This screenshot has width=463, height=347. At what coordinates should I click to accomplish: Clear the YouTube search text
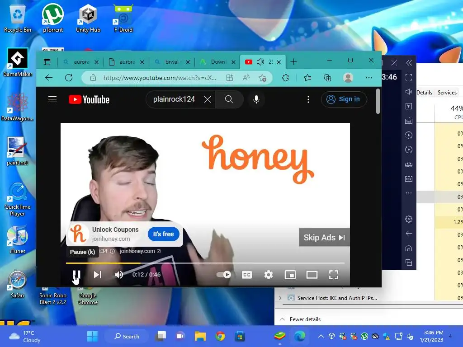[x=208, y=99]
